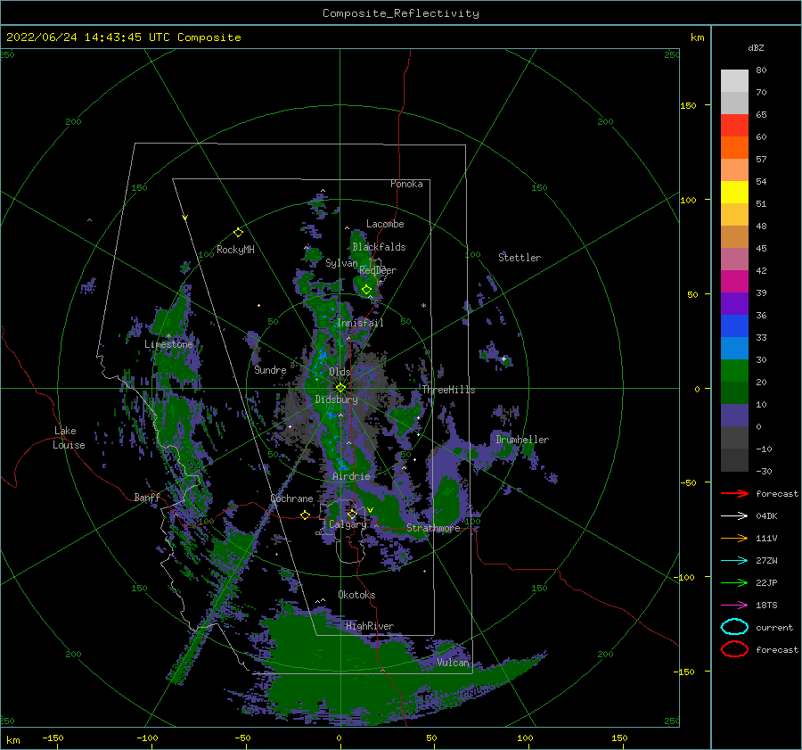Image resolution: width=802 pixels, height=750 pixels.
Task: Click the orange 111V arrow icon
Action: (734, 538)
